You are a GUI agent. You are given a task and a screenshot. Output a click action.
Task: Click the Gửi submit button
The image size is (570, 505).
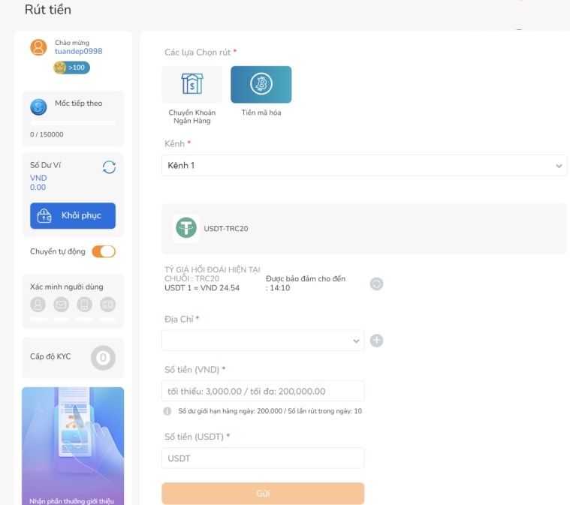(263, 494)
